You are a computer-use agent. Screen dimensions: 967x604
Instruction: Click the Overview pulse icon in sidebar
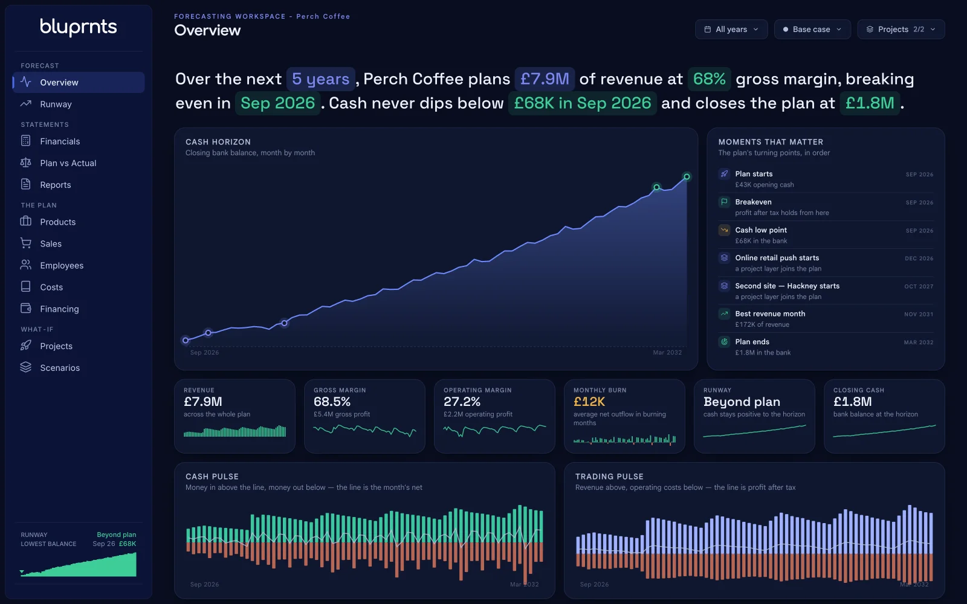25,82
